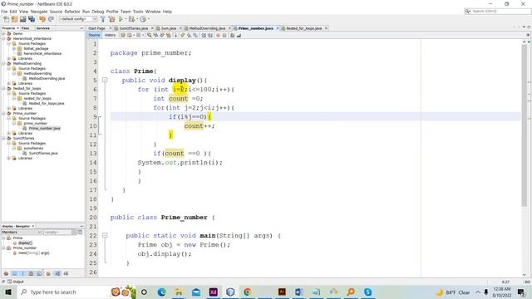532x299 pixels.
Task: Open the default config dropdown
Action: (78, 19)
